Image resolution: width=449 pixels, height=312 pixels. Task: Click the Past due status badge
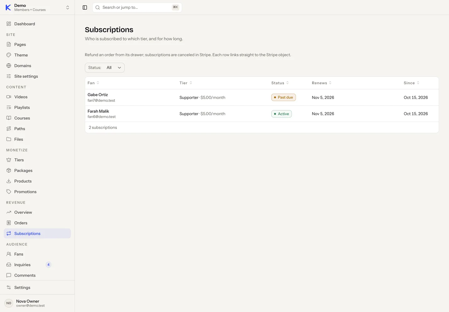pyautogui.click(x=283, y=97)
